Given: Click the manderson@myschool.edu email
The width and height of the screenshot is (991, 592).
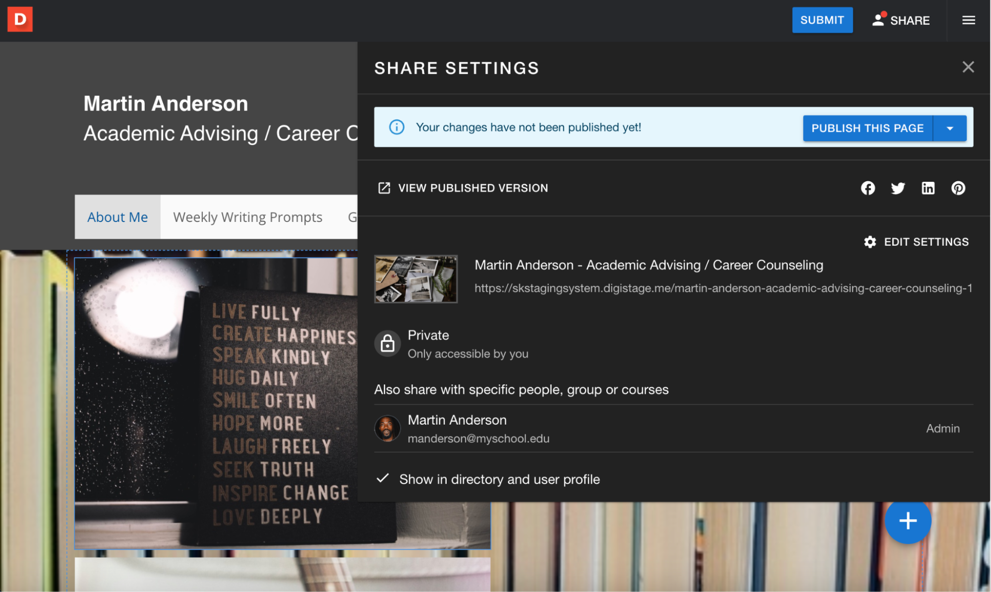Looking at the screenshot, I should pyautogui.click(x=478, y=438).
